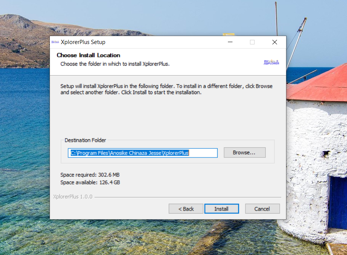Viewport: 347px width, 255px height.
Task: Minimize the XplorerPlus Setup window
Action: [230, 42]
